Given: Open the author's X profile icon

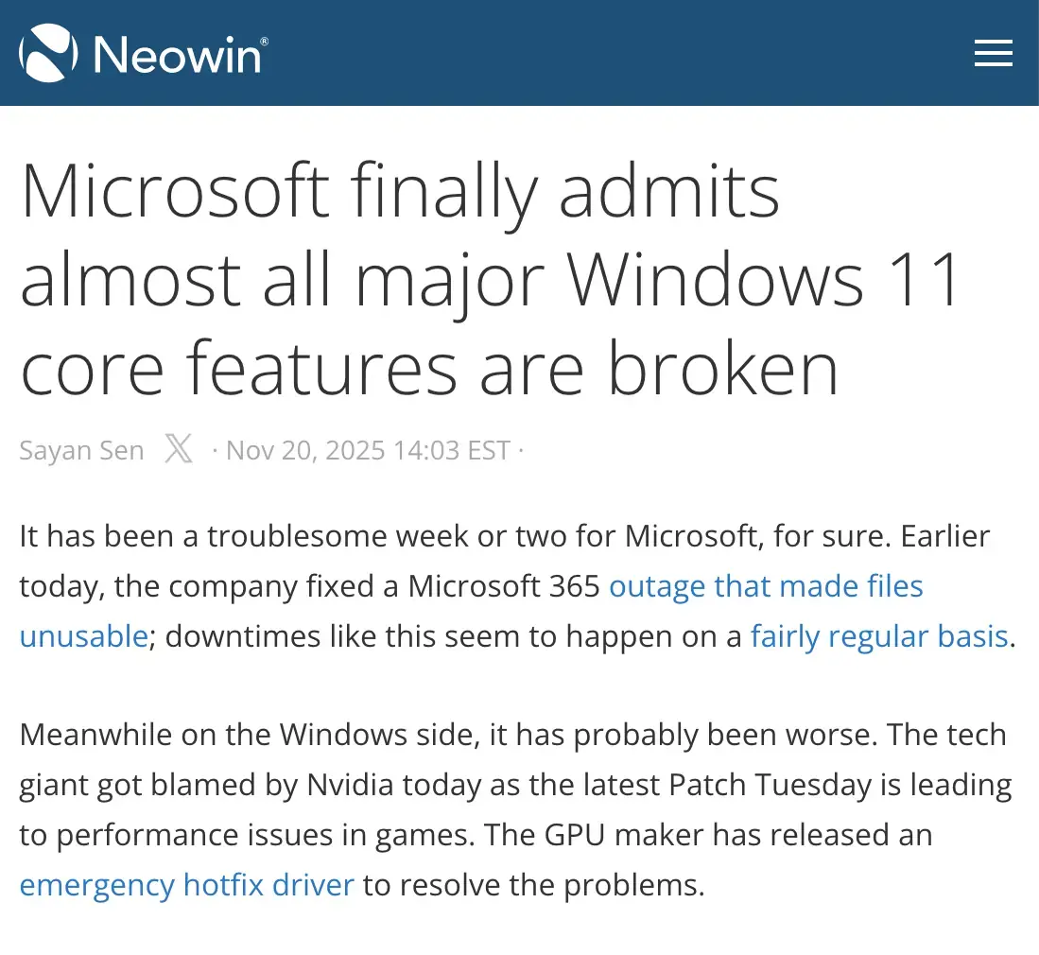Looking at the screenshot, I should point(178,449).
